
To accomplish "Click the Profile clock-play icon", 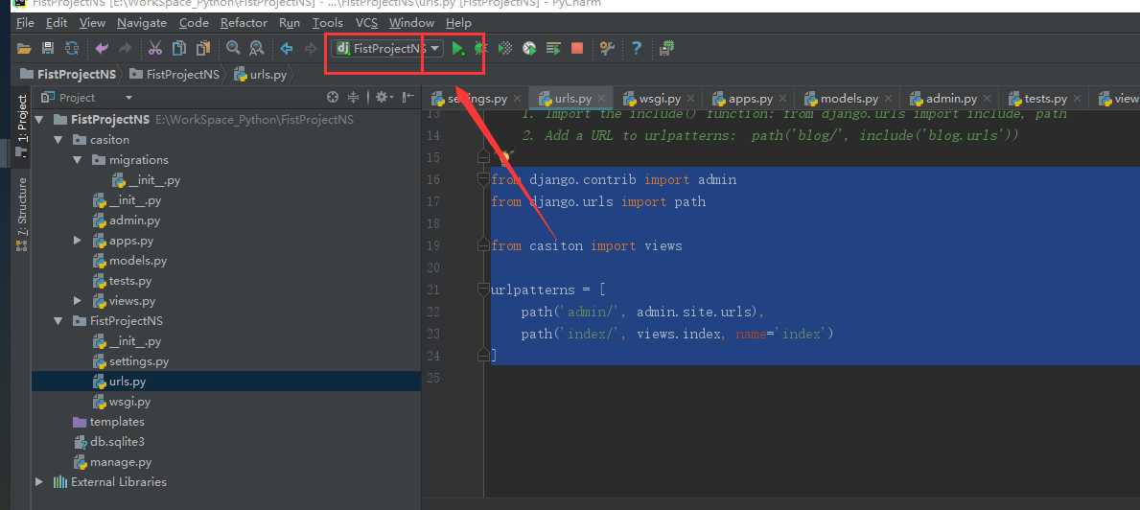I will click(x=529, y=49).
